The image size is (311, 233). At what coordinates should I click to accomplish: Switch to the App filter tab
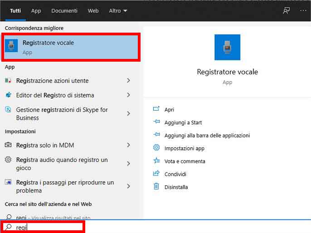[36, 11]
